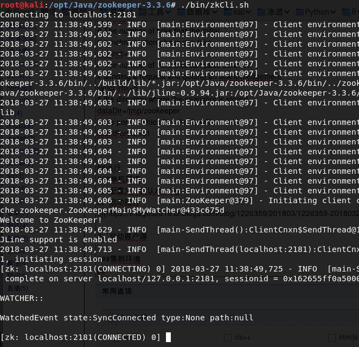Click the 'JLine support is enabled' line

coord(59,239)
